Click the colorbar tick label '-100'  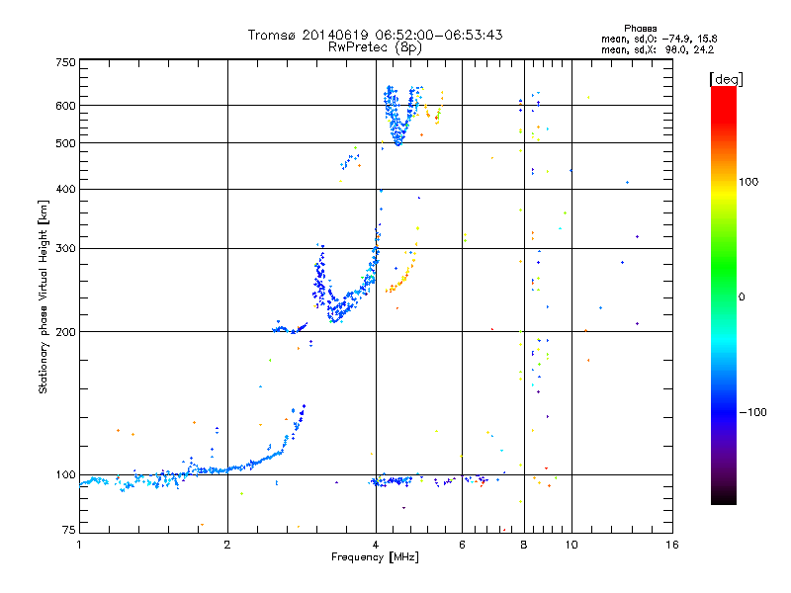753,412
